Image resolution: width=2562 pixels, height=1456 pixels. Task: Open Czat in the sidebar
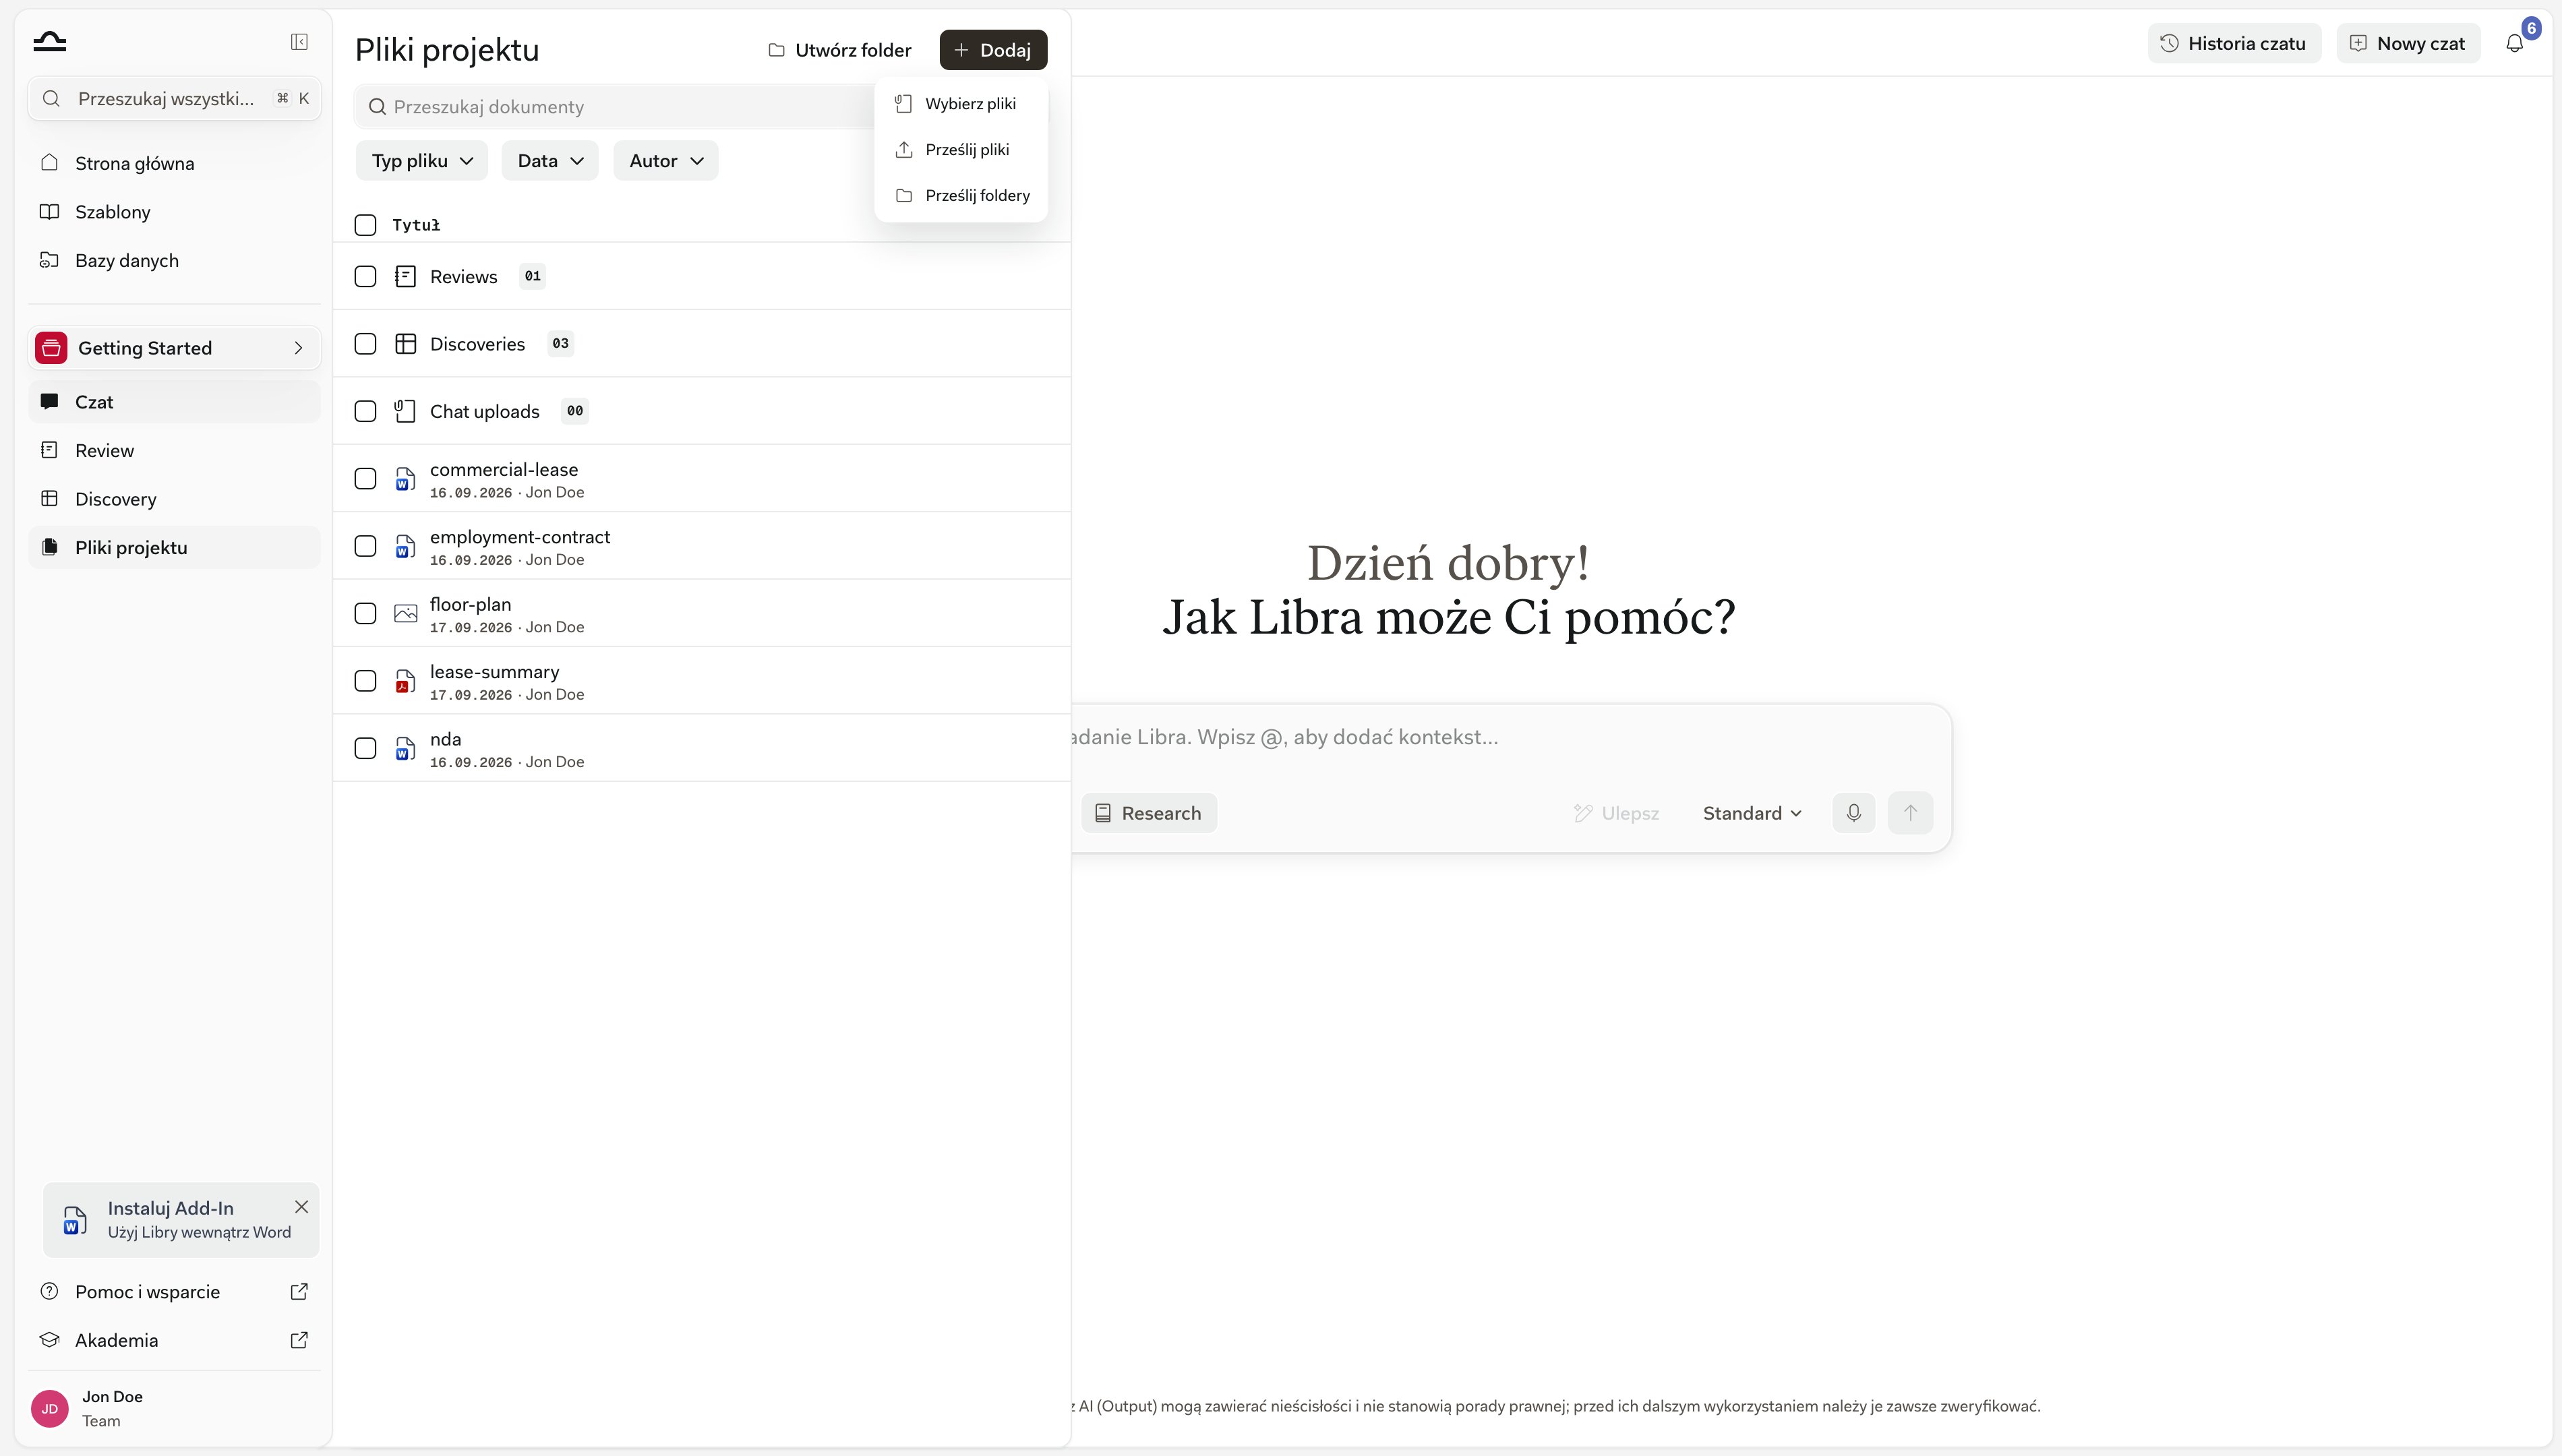(x=174, y=402)
